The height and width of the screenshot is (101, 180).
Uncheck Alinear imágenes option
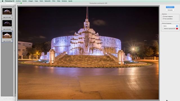[x=163, y=17]
